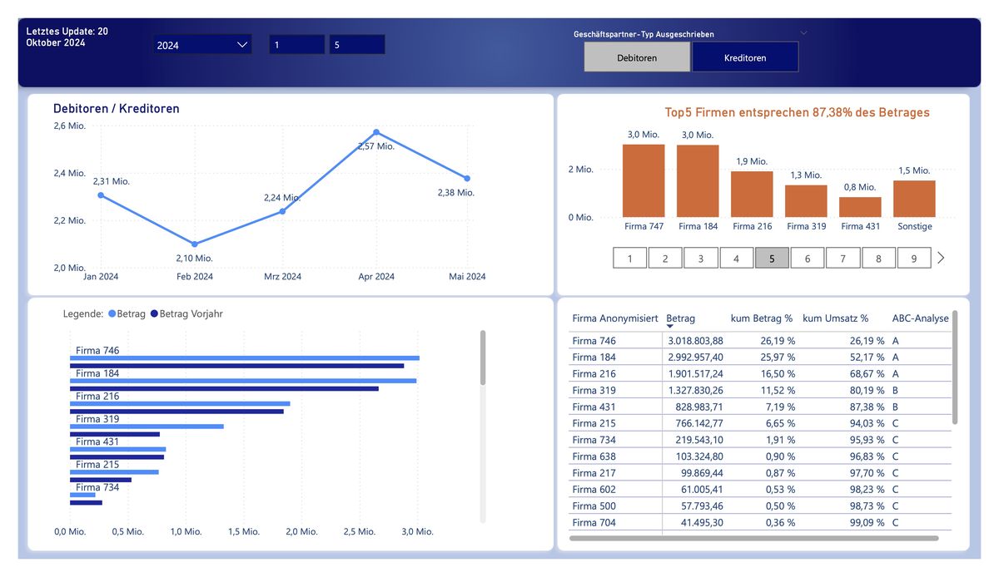
Task: Click the Mai 2024 line data point
Action: pyautogui.click(x=467, y=178)
